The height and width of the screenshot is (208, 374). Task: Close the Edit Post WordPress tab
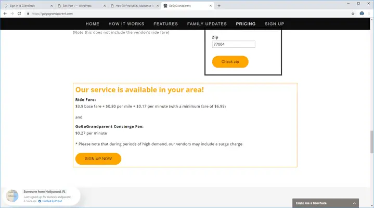pyautogui.click(x=105, y=6)
